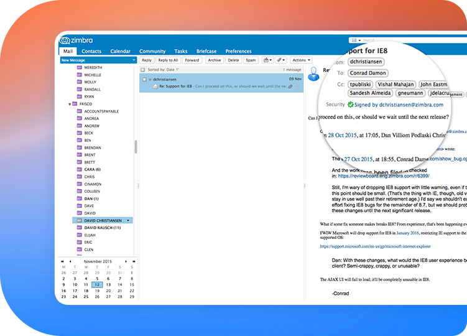Click the Forward button
The height and width of the screenshot is (336, 467).
pyautogui.click(x=192, y=60)
